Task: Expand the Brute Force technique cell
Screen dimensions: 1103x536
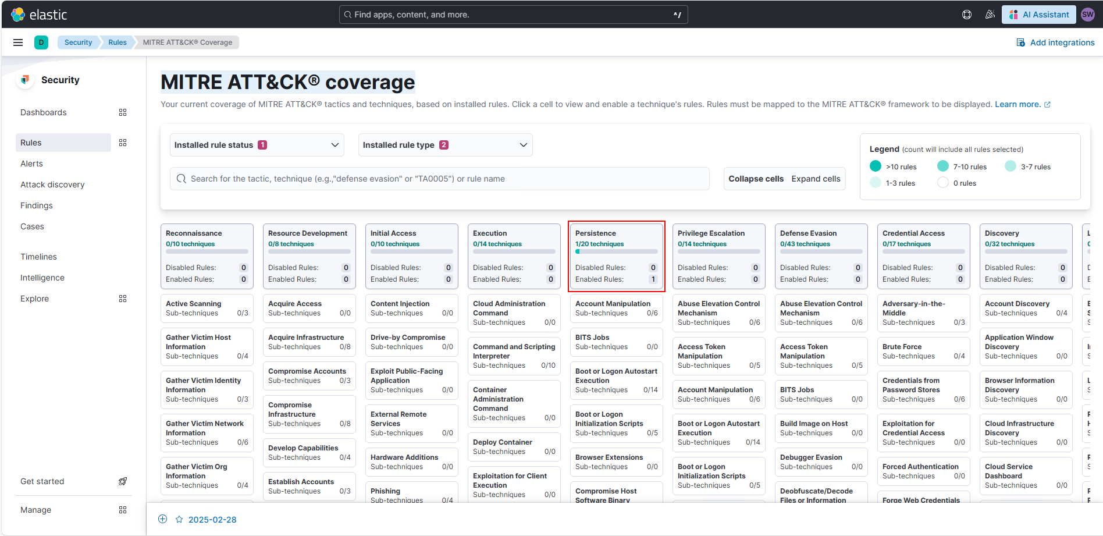Action: tap(924, 352)
